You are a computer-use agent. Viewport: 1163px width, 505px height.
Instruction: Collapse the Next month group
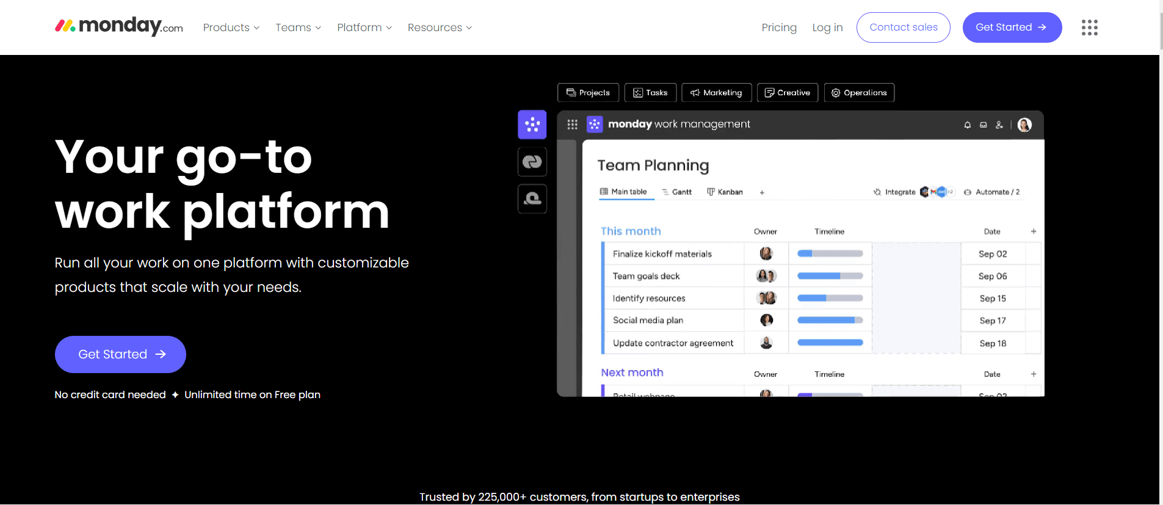click(x=632, y=372)
